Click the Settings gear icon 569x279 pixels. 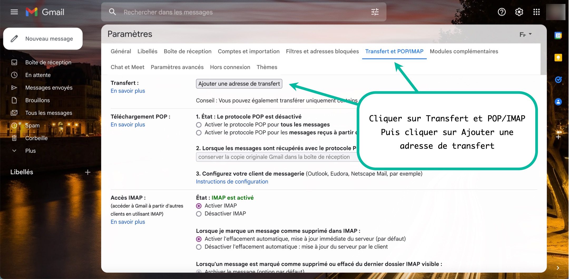coord(519,12)
